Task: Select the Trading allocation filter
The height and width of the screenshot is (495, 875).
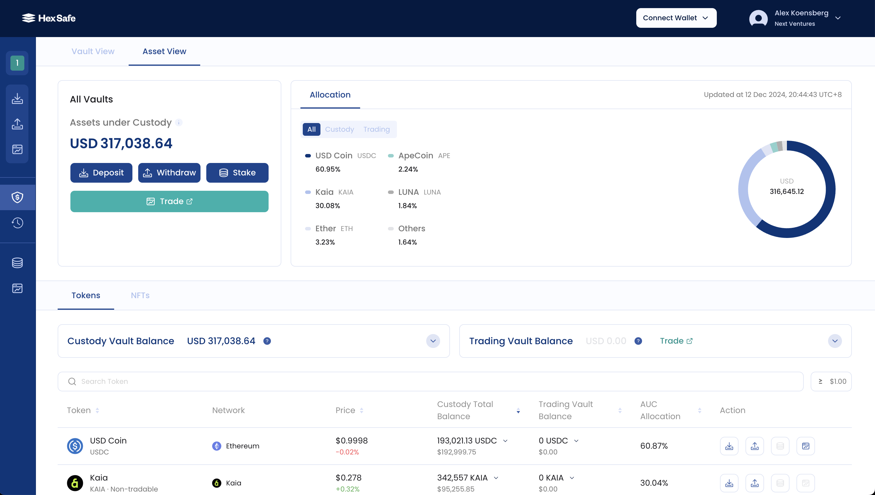Action: click(377, 129)
